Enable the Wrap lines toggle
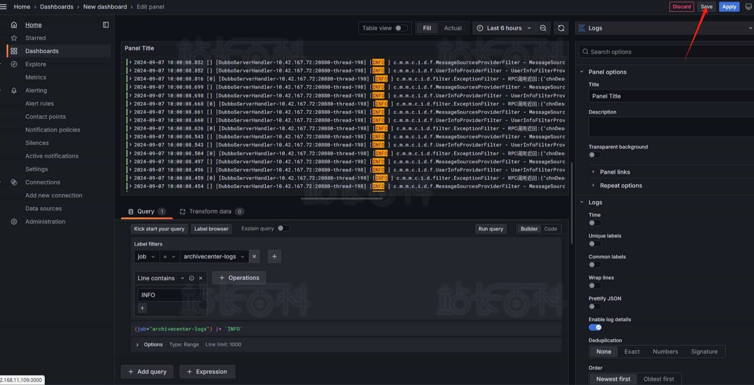Image resolution: width=754 pixels, height=385 pixels. pos(594,285)
